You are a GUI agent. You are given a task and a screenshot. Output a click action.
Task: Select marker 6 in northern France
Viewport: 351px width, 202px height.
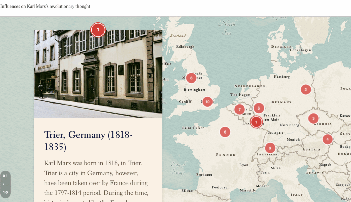point(225,132)
